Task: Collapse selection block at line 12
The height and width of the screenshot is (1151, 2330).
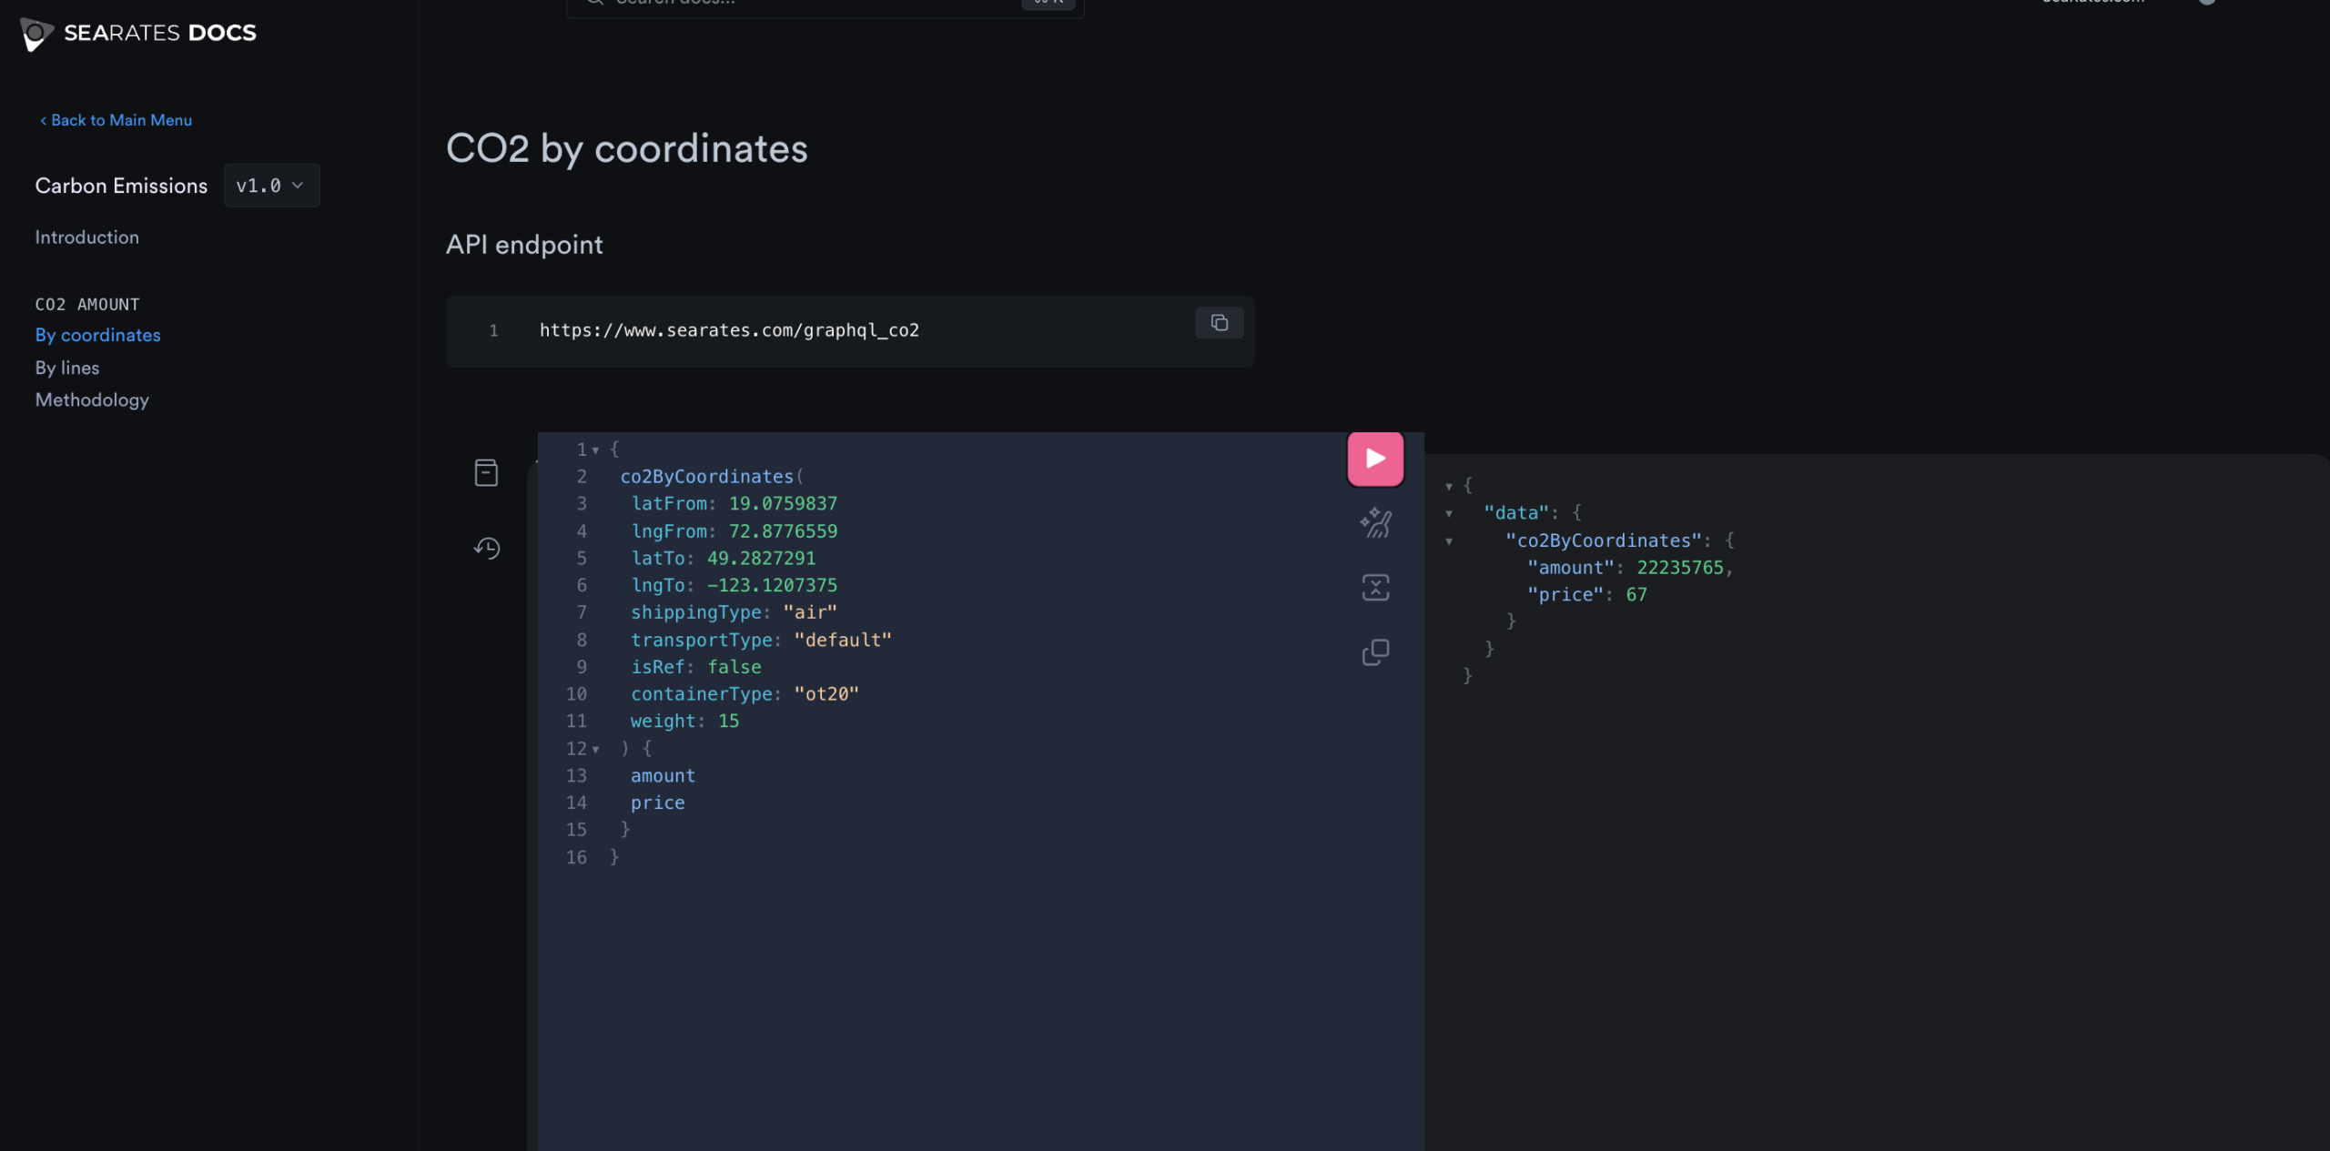Action: coord(595,750)
